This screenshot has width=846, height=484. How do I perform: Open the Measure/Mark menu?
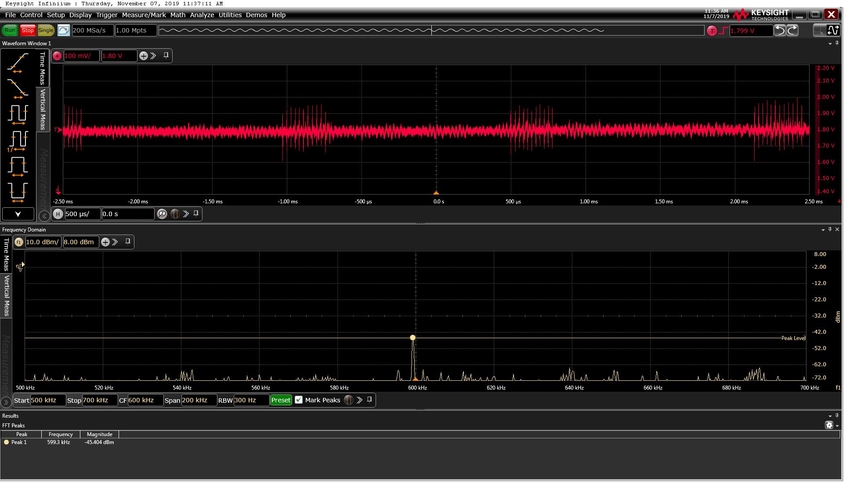[144, 15]
